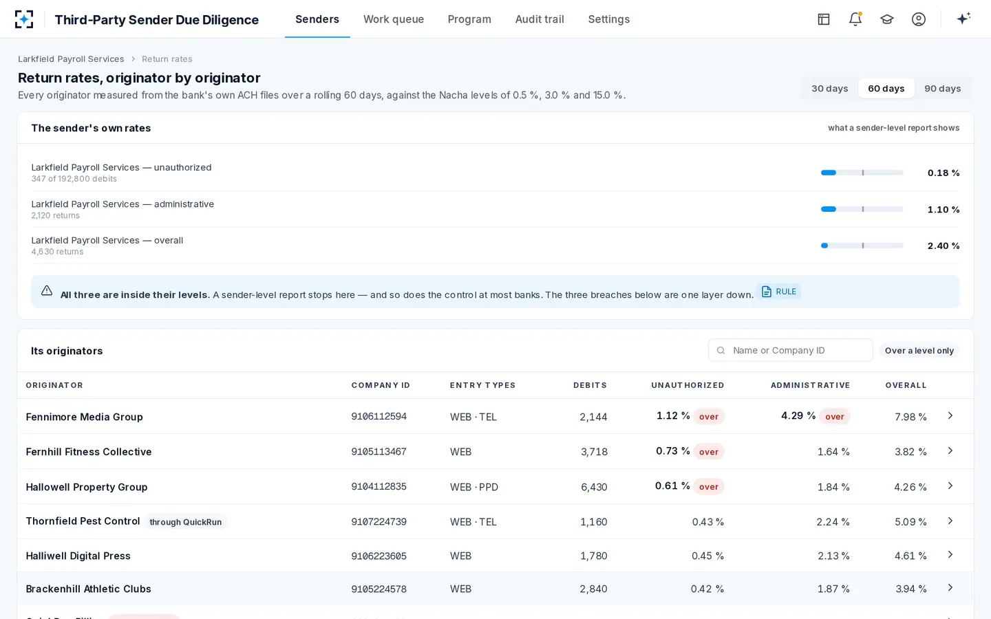Expand the Brackenhill Athletic Clubs row
991x619 pixels.
[x=950, y=588]
